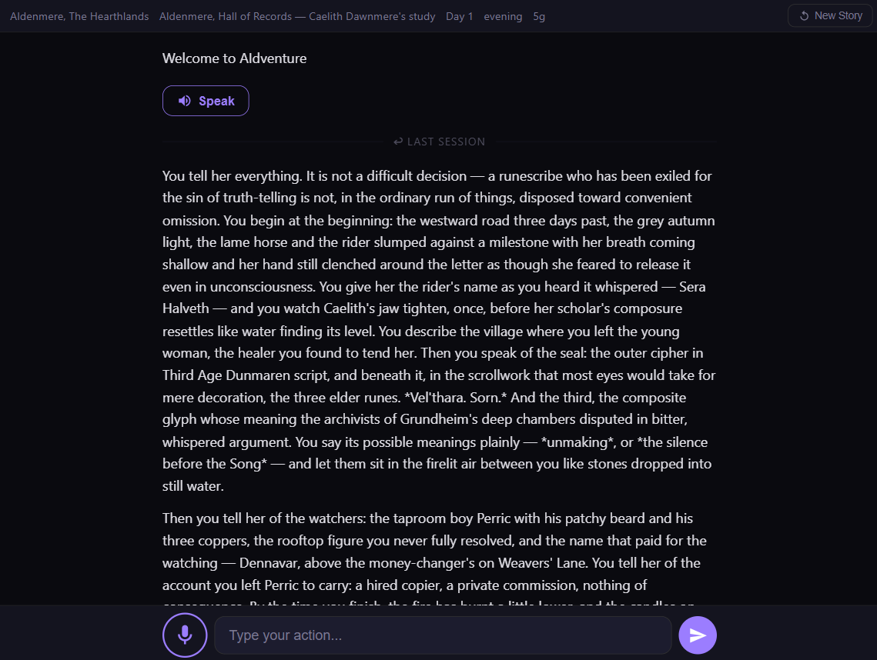Image resolution: width=877 pixels, height=660 pixels.
Task: Click the restart icon beside New Story
Action: [x=804, y=15]
